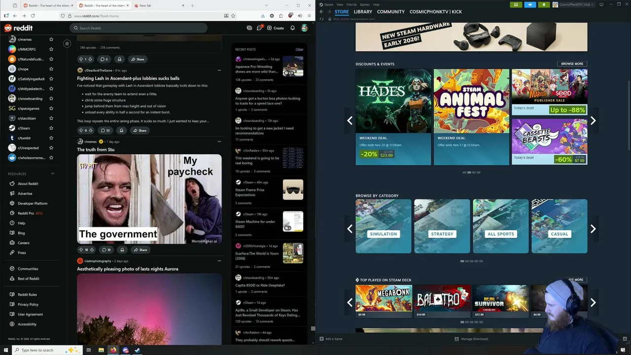Open Developer Platform link
This screenshot has height=355, width=631.
click(33, 203)
